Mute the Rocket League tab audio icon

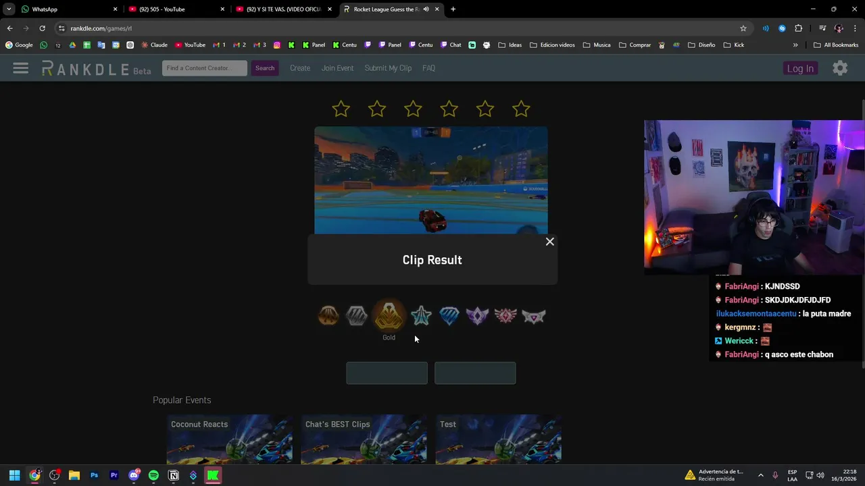[x=426, y=9]
